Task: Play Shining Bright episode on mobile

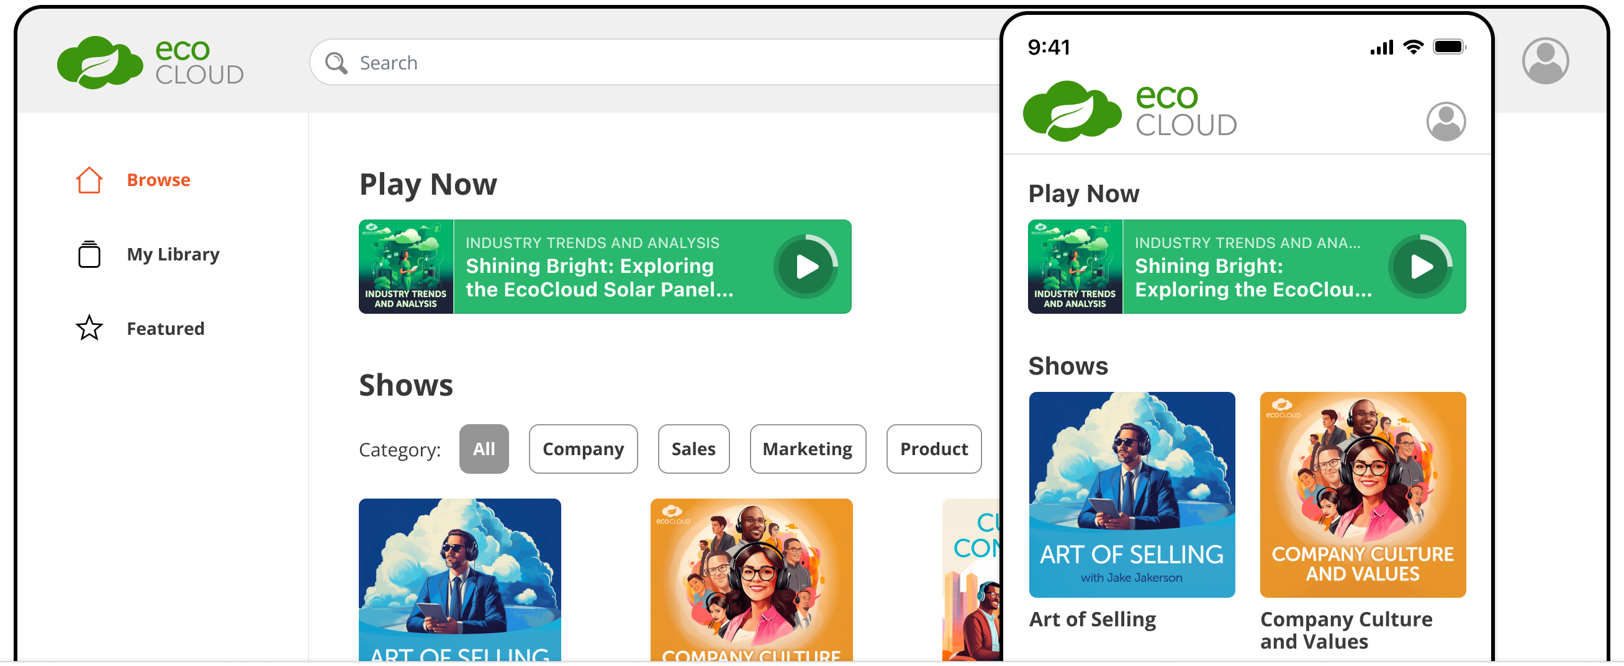Action: pos(1420,267)
